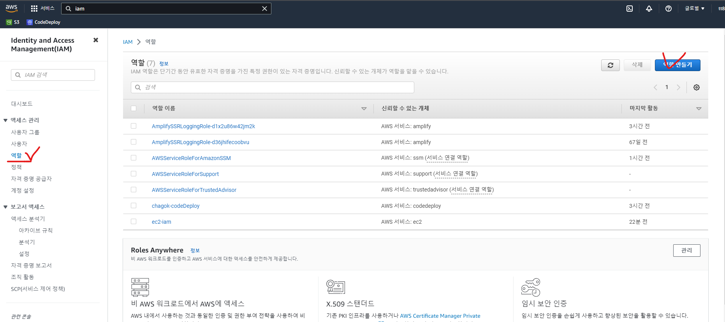Open 액세스 분석기 in the sidebar
Image resolution: width=725 pixels, height=322 pixels.
(28, 219)
